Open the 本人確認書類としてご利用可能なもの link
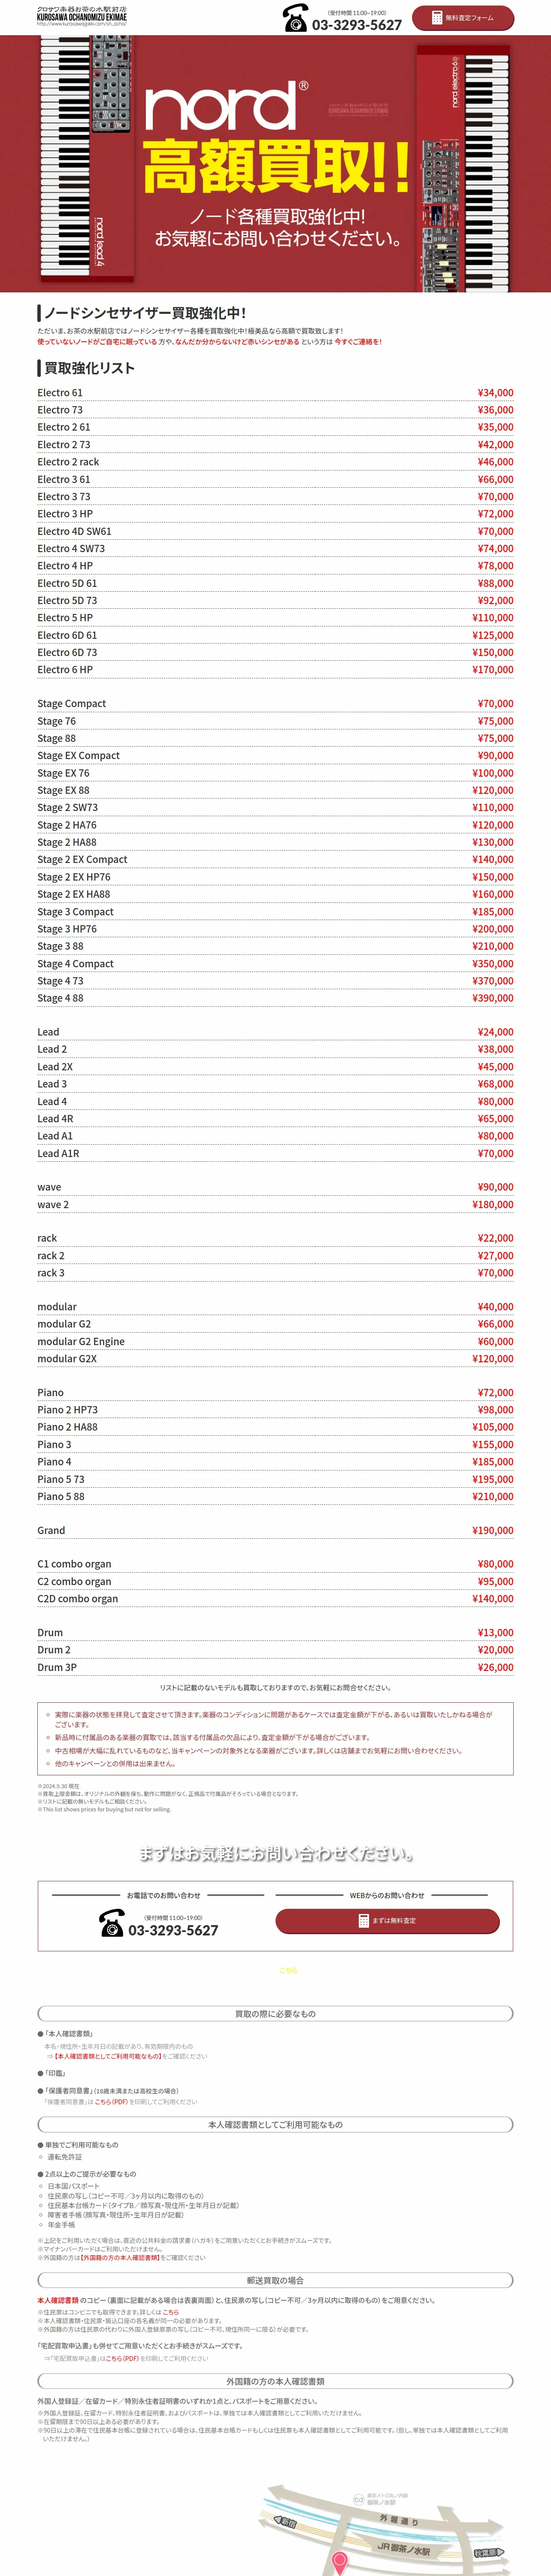The image size is (551, 2576). click(108, 2056)
